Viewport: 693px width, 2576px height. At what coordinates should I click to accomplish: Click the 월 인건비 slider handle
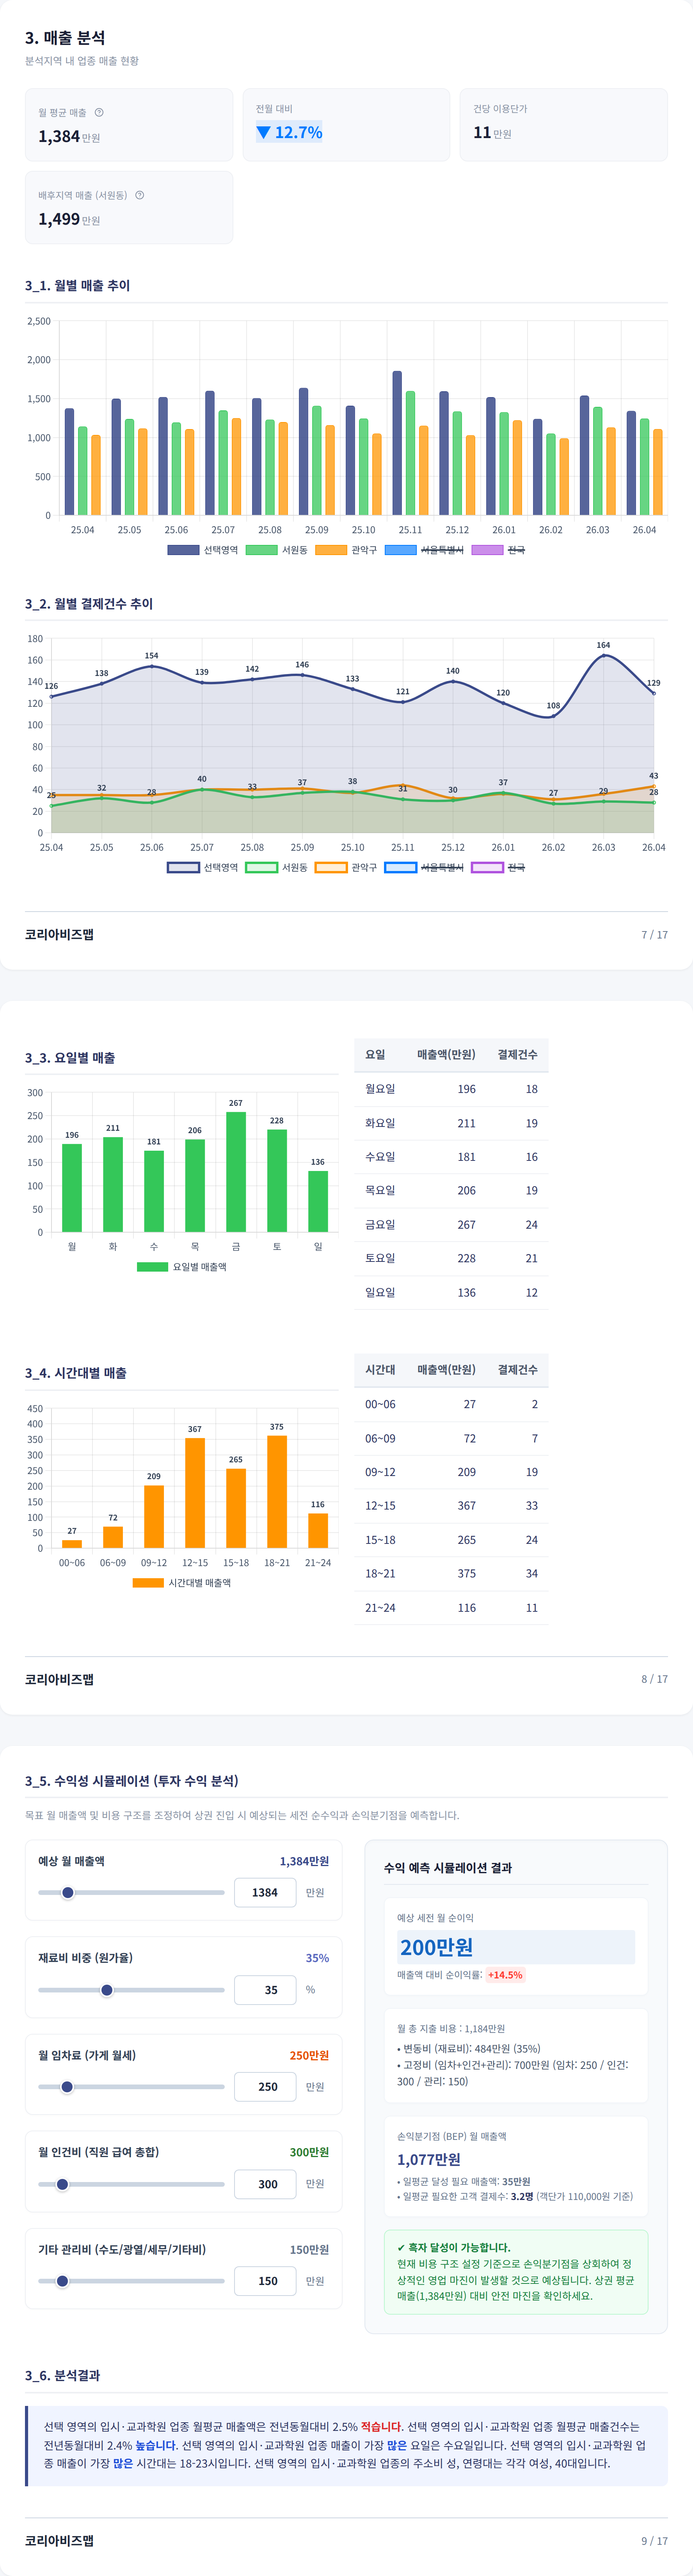62,2184
